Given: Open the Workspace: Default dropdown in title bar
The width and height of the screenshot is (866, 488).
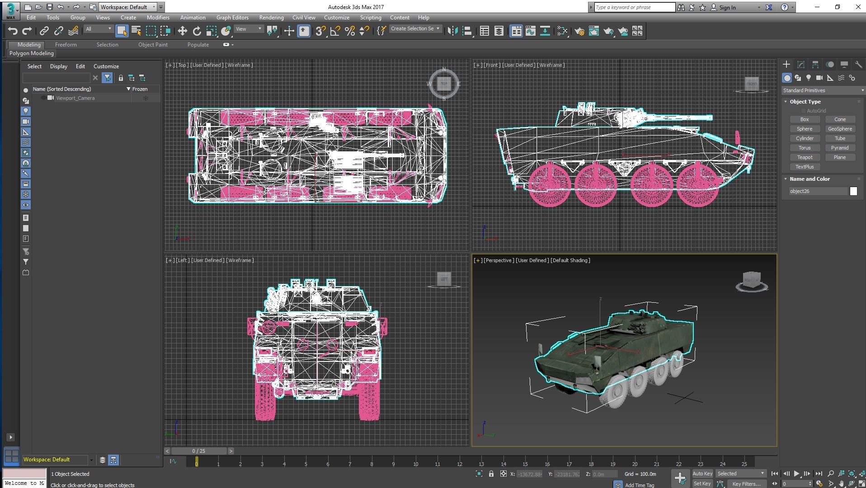Looking at the screenshot, I should pos(128,7).
